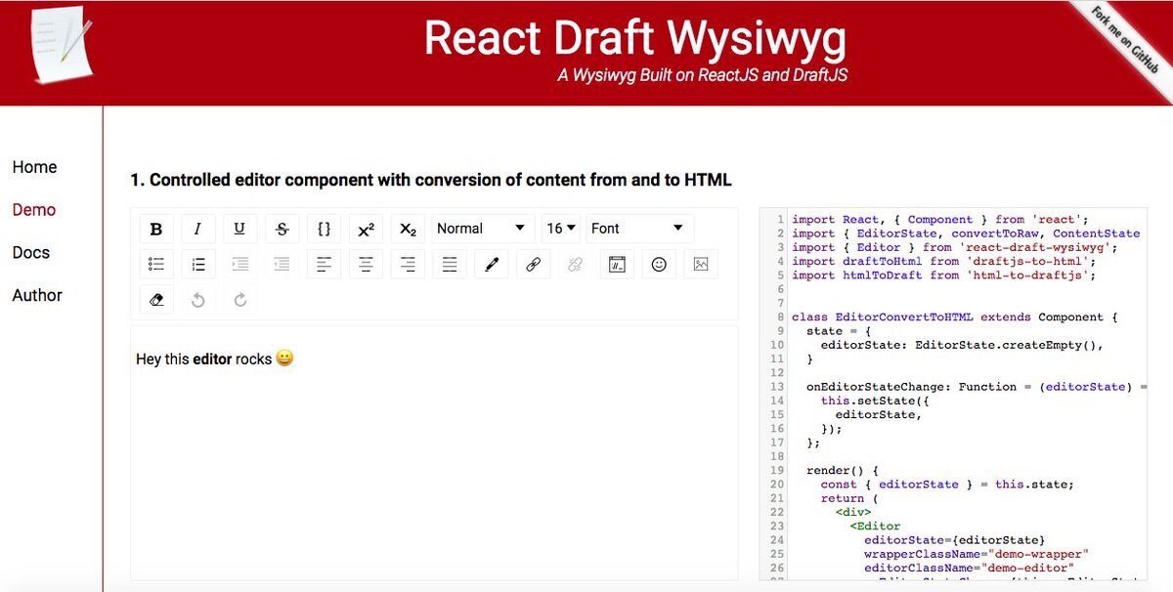Apply monospace code formatting braces icon
This screenshot has width=1173, height=592.
[x=324, y=229]
